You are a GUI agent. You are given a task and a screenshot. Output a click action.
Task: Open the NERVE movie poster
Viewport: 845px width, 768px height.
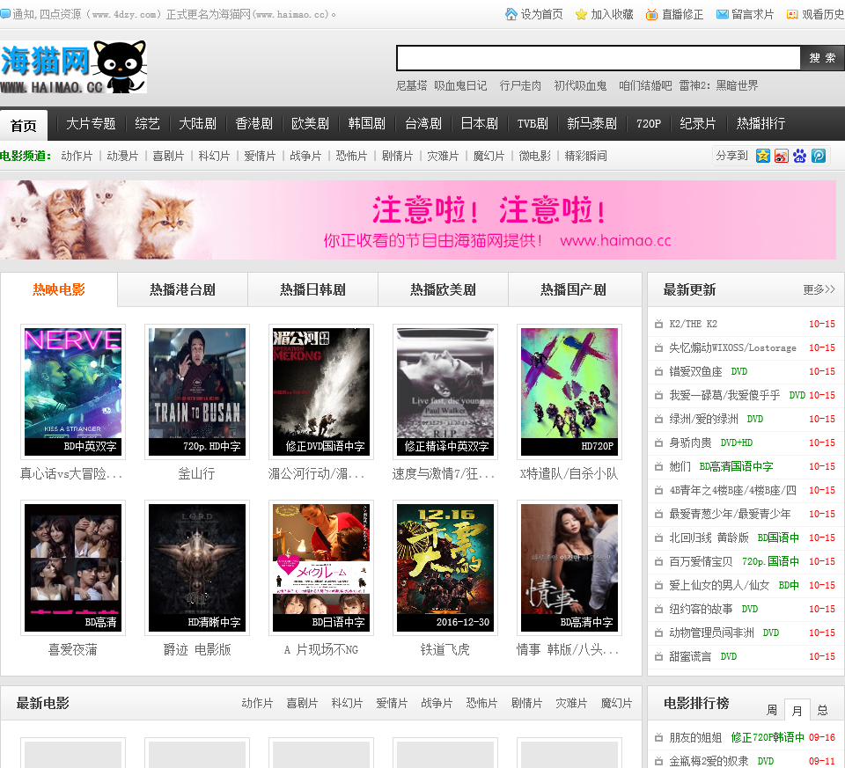coord(73,391)
